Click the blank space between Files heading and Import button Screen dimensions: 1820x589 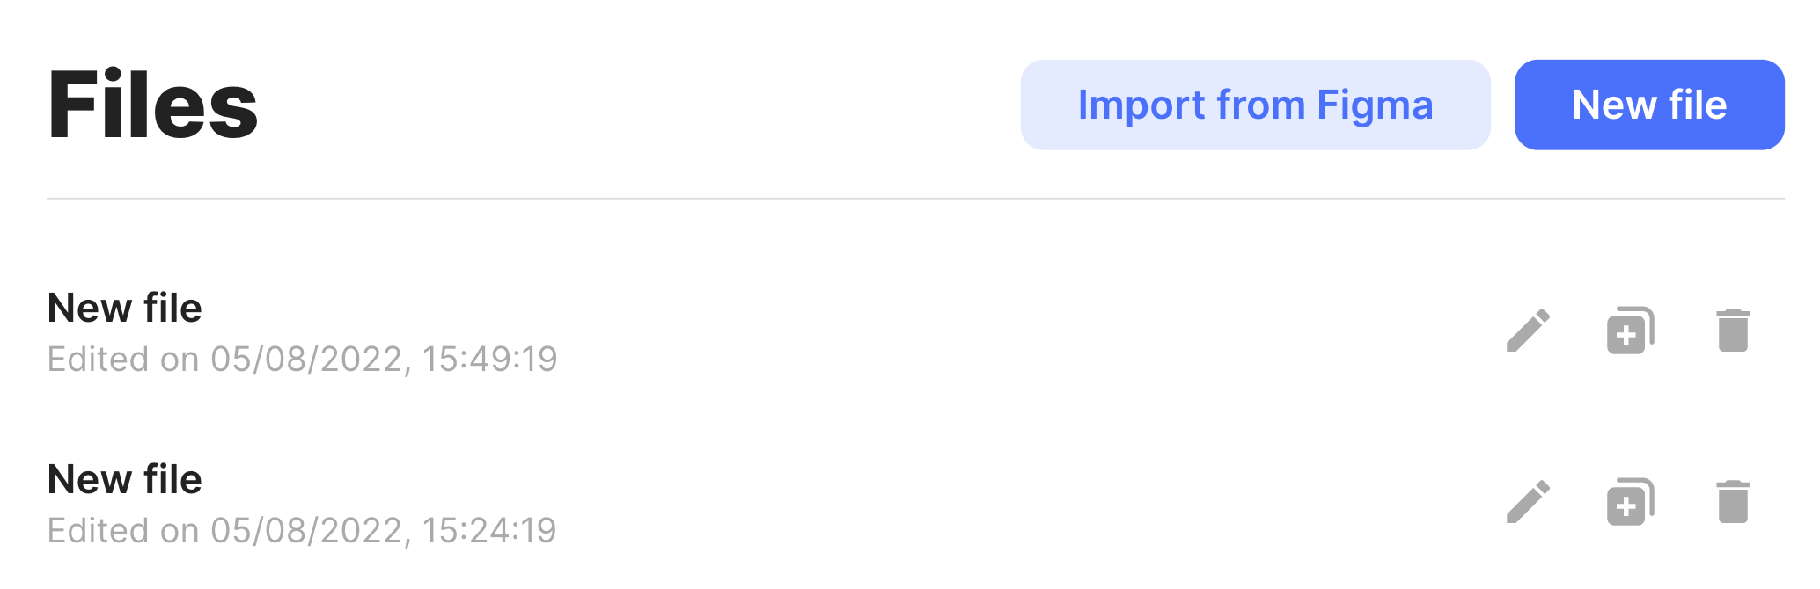pos(639,105)
